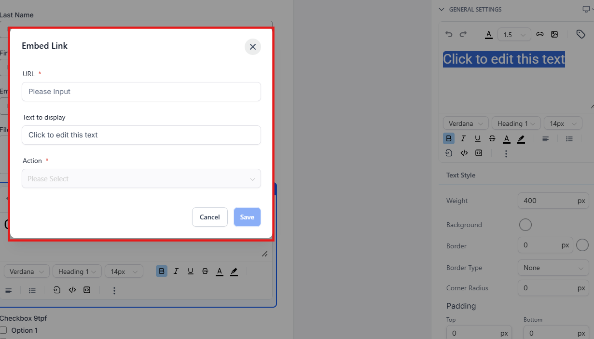
Task: Click the 'Last Name' field label
Action: [17, 15]
